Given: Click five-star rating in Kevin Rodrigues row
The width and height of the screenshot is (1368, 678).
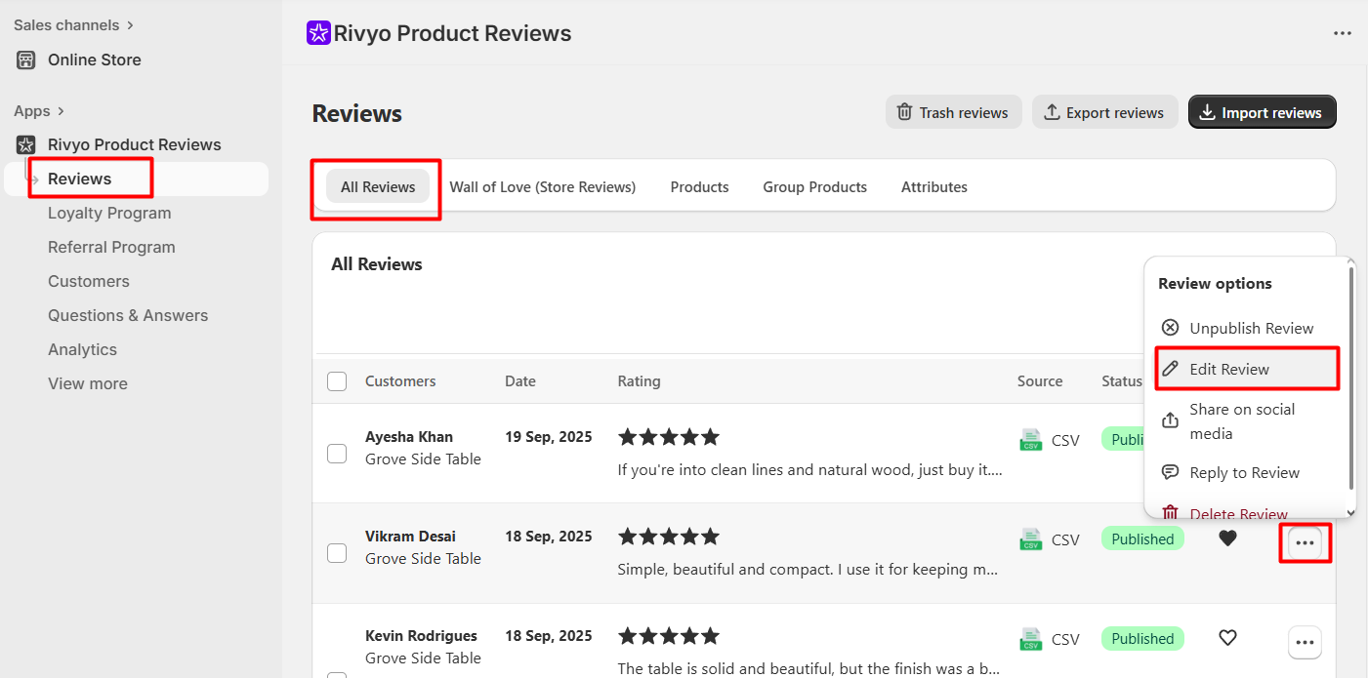Looking at the screenshot, I should [x=669, y=636].
